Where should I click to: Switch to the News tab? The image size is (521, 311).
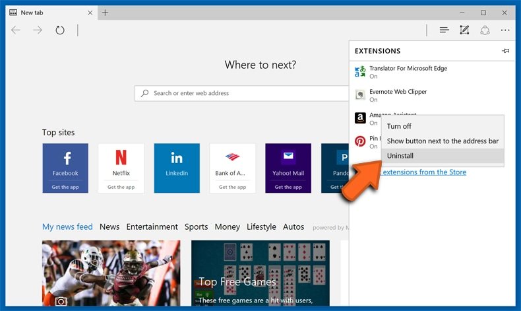(x=109, y=227)
